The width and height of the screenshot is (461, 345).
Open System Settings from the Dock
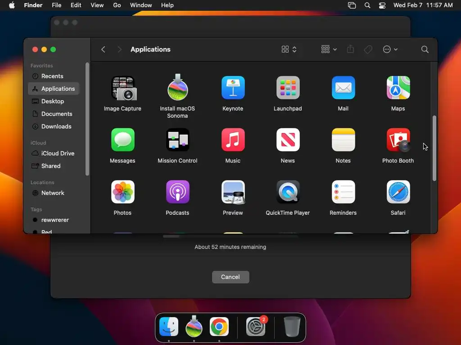(x=256, y=327)
